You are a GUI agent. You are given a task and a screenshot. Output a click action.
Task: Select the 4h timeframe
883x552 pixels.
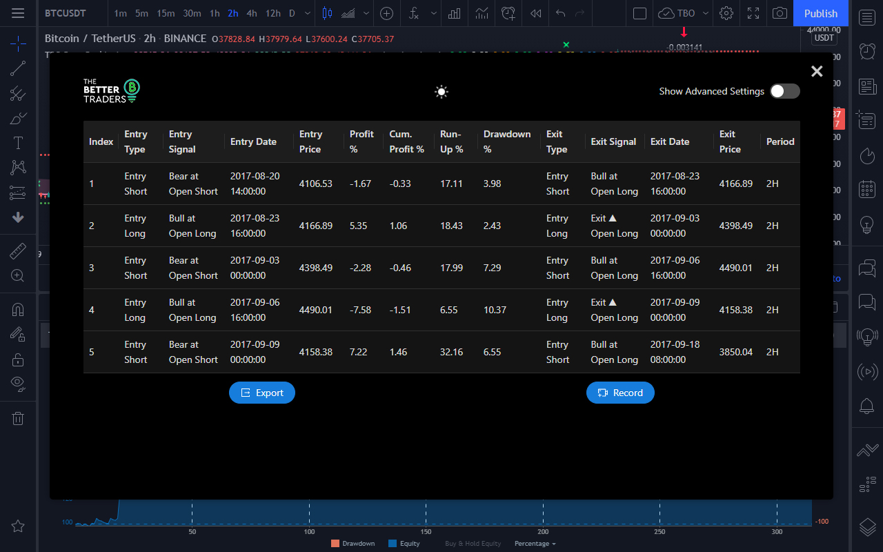(x=252, y=13)
